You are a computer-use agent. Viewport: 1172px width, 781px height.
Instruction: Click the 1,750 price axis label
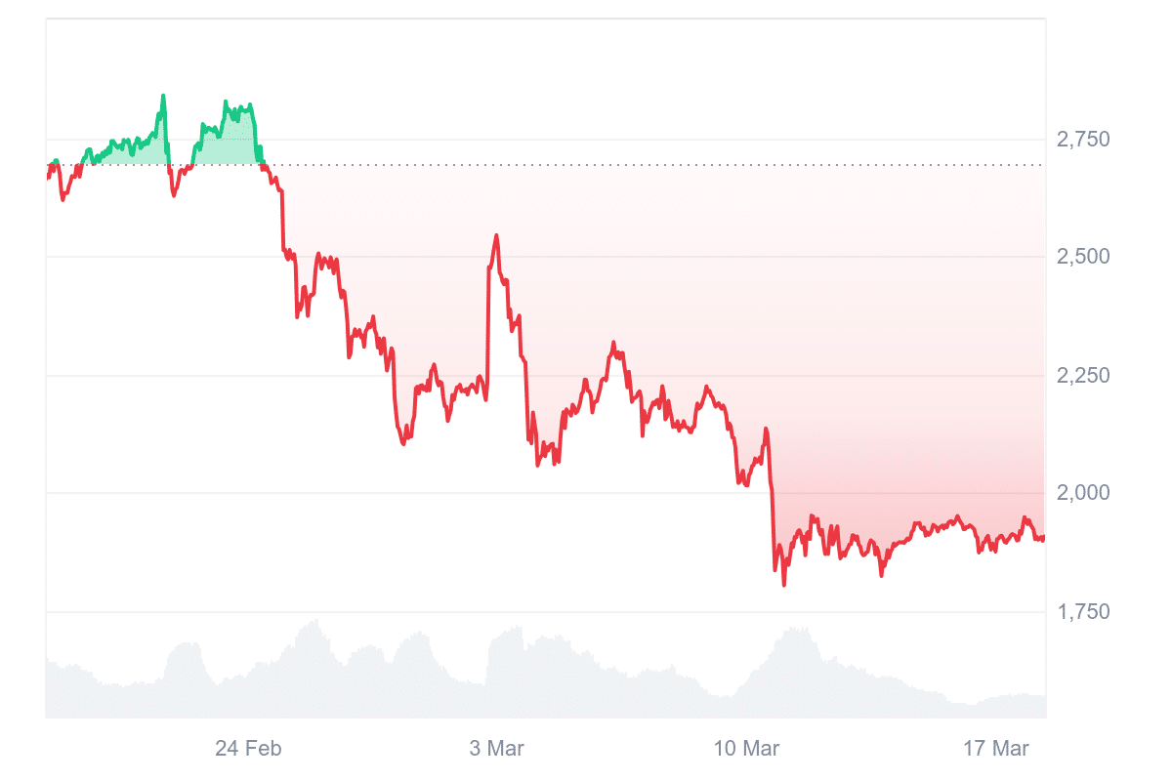[x=1083, y=612]
